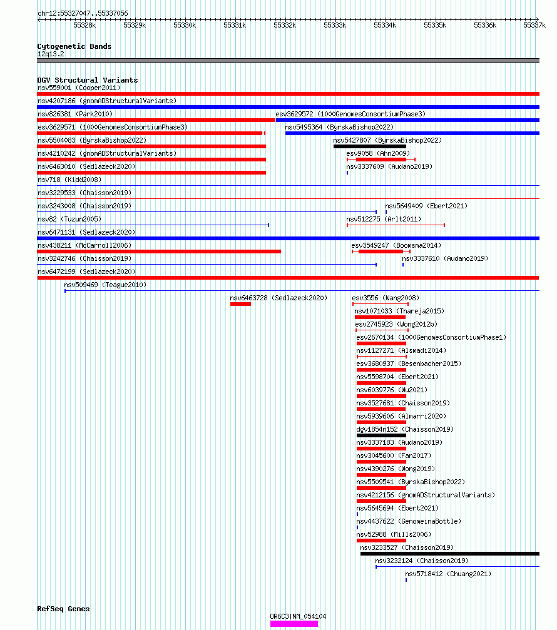The height and width of the screenshot is (630, 557).
Task: Click nsv5939606 (Almarri2020) label
Action: tap(401, 416)
